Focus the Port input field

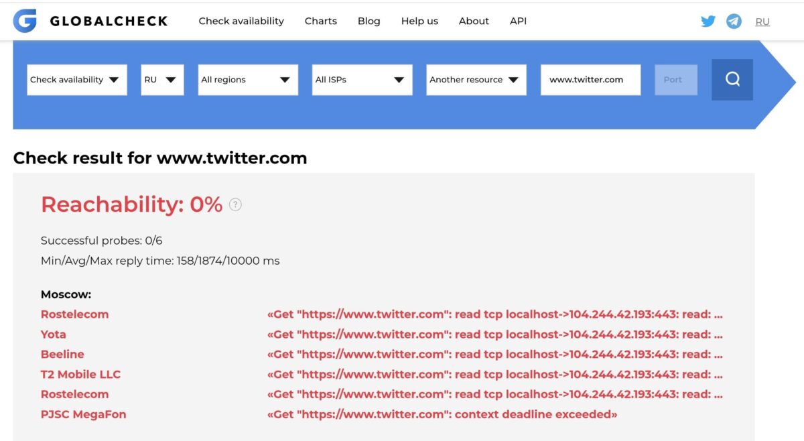coord(676,80)
